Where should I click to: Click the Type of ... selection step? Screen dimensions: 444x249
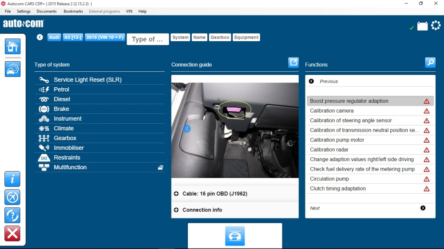147,39
